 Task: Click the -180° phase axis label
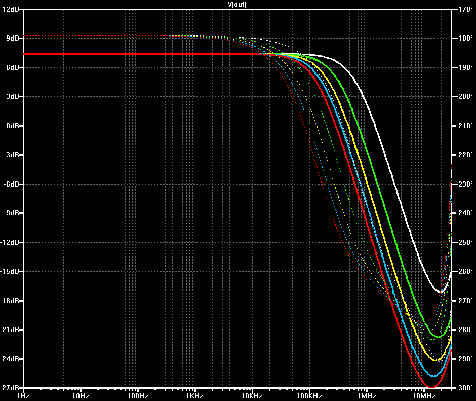point(465,39)
